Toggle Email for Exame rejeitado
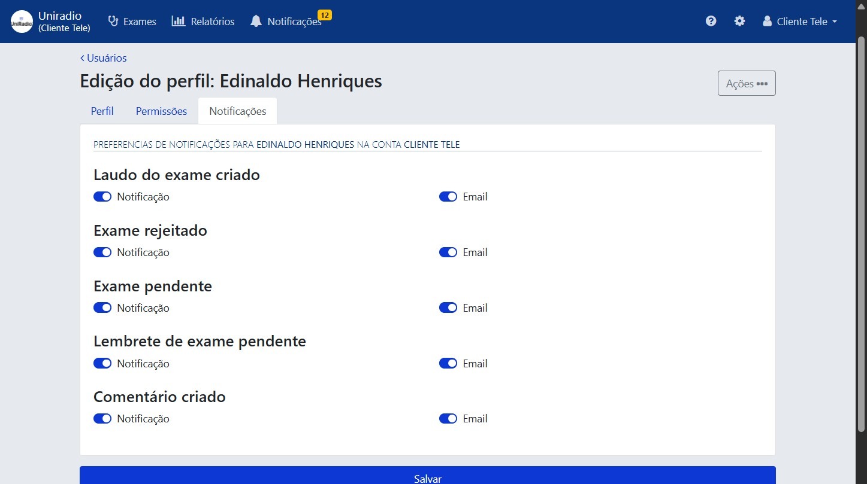Viewport: 867px width, 484px height. coord(448,252)
